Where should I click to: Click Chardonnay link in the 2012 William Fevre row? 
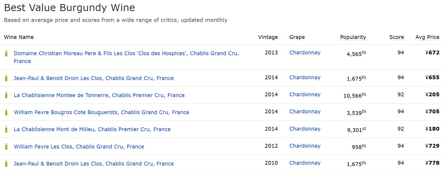tap(305, 146)
